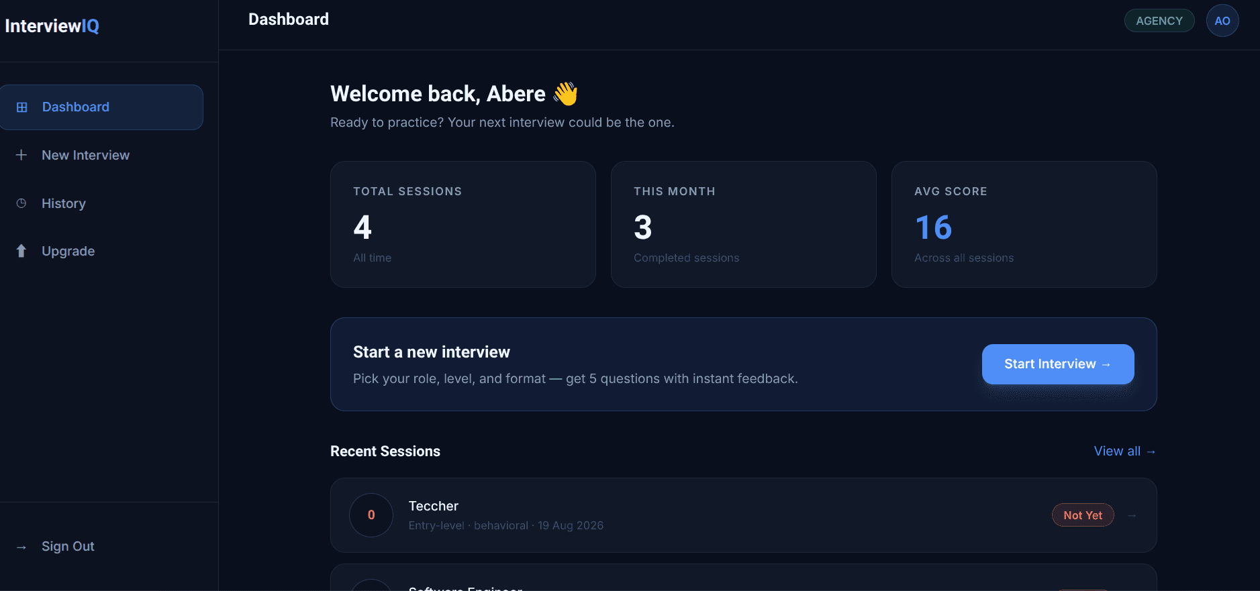Click the up-arrow icon beside Upgrade
1260x591 pixels.
21,251
